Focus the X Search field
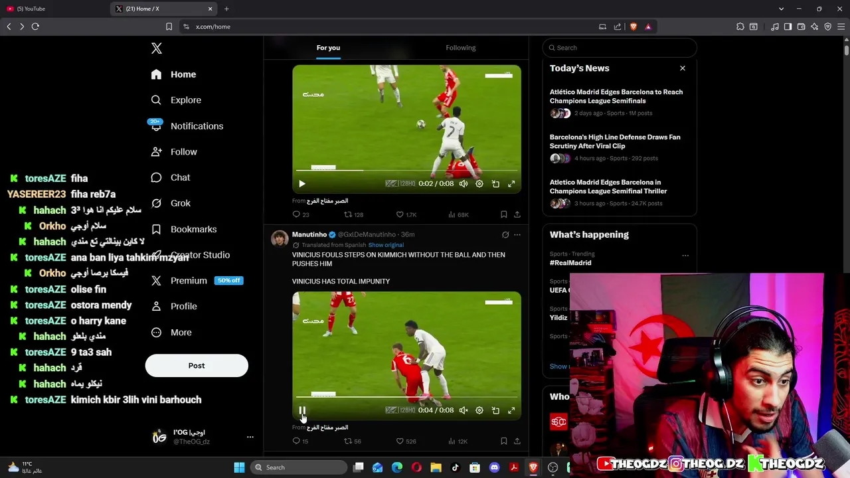This screenshot has height=478, width=850. pyautogui.click(x=620, y=48)
